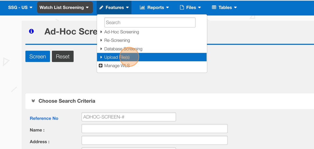Click the bar chart Reports icon
Screen dimensions: 314x149
[x=142, y=8]
